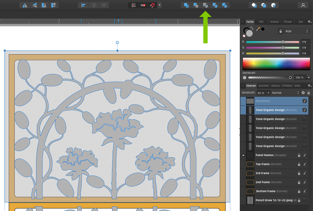Pick the color picker eyedropper

(258, 29)
